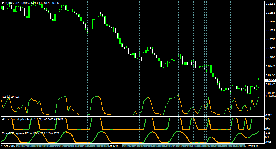Click the 103.4384 RSI scale value
Viewport: 276px width, 149px height.
point(271,96)
